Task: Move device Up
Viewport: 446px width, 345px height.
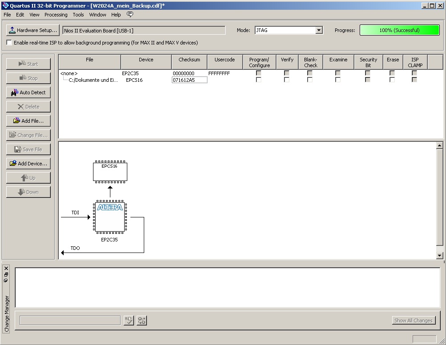Action: click(28, 178)
